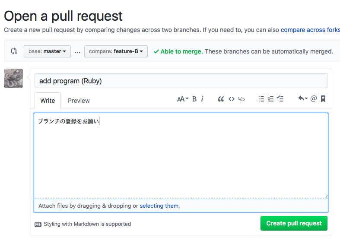
Task: Click the Create pull request button
Action: 294,223
